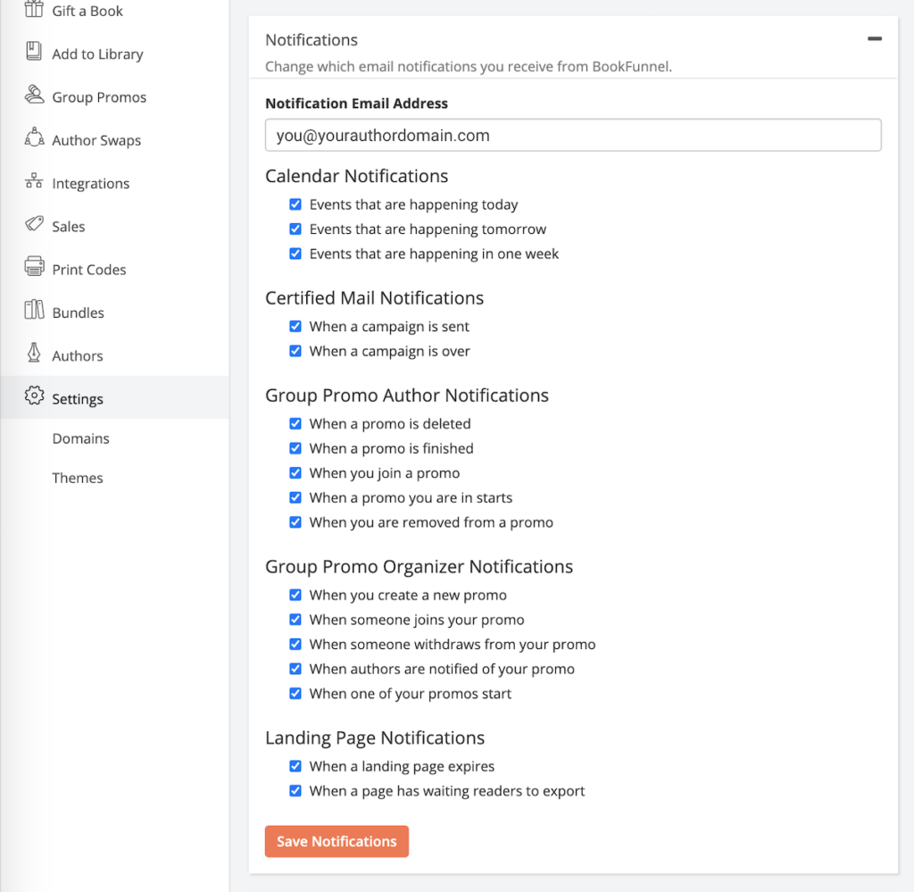
Task: Click the Integrations network icon
Action: [x=34, y=180]
